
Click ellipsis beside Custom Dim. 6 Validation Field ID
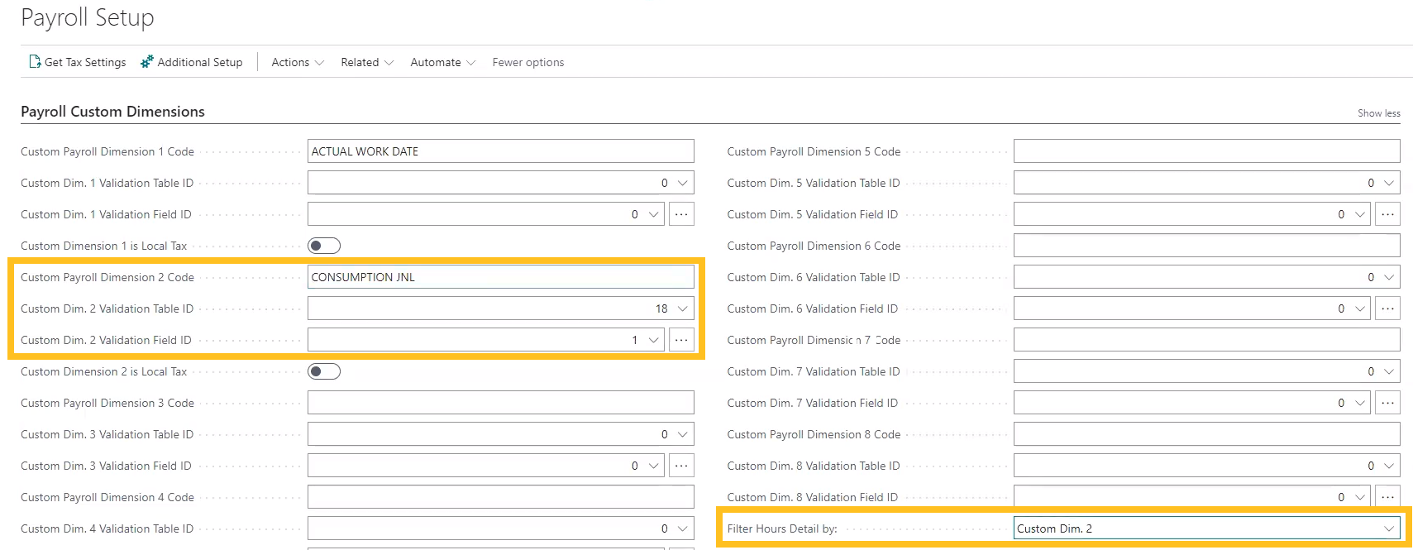tap(1387, 308)
